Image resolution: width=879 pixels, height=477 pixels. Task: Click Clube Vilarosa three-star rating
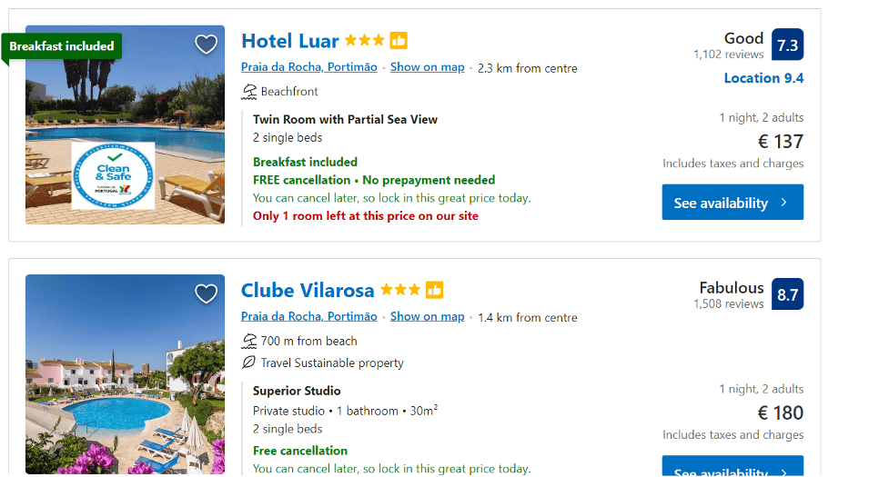point(399,291)
